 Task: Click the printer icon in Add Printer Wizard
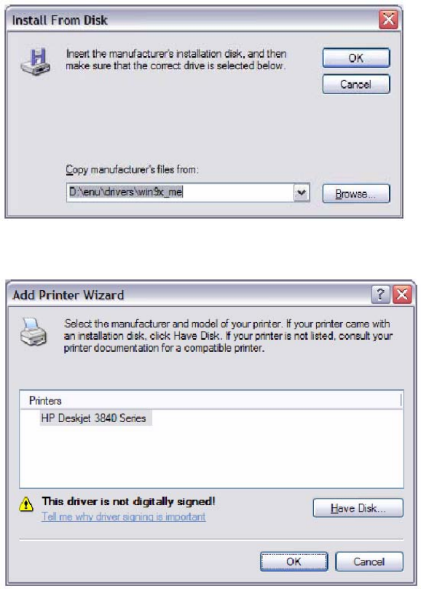[34, 332]
